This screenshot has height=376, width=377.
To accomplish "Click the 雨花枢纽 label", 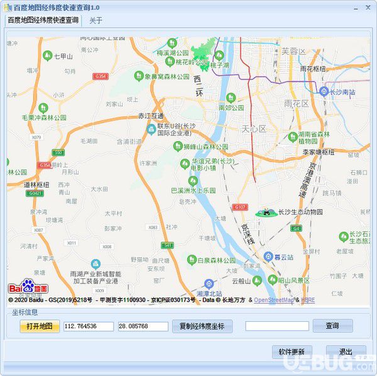I will click(x=313, y=69).
